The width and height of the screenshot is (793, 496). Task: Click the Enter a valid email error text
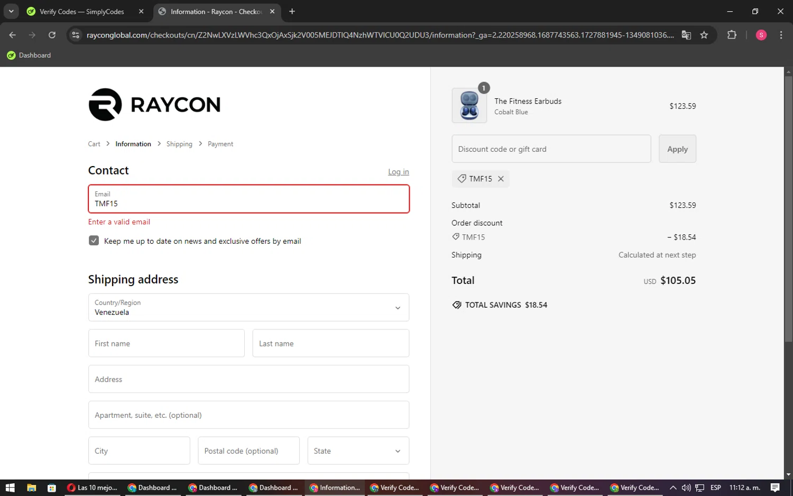pos(119,222)
